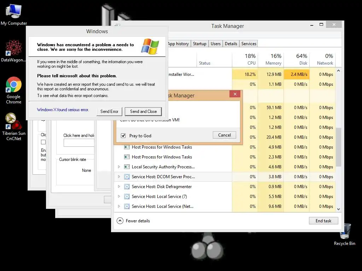362x271 pixels.
Task: Uncheck the Pray to God checkbox
Action: [x=123, y=136]
